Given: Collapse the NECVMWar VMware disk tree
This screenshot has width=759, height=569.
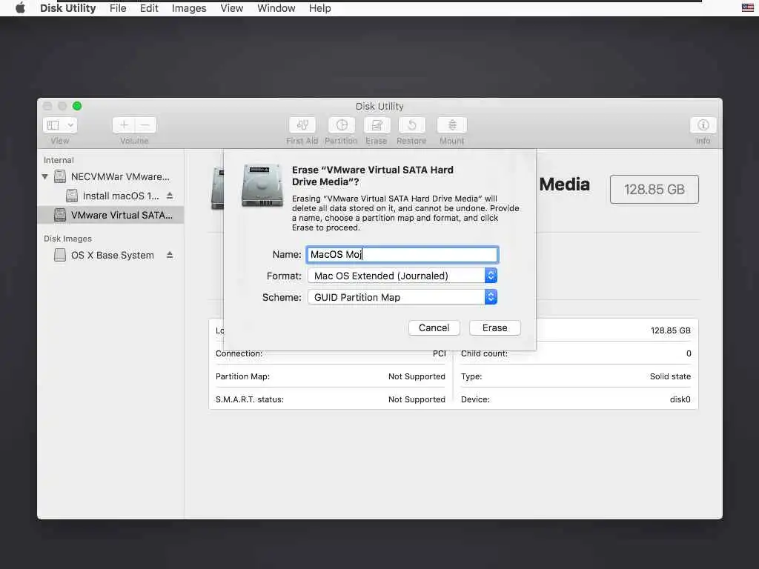Looking at the screenshot, I should (x=45, y=176).
